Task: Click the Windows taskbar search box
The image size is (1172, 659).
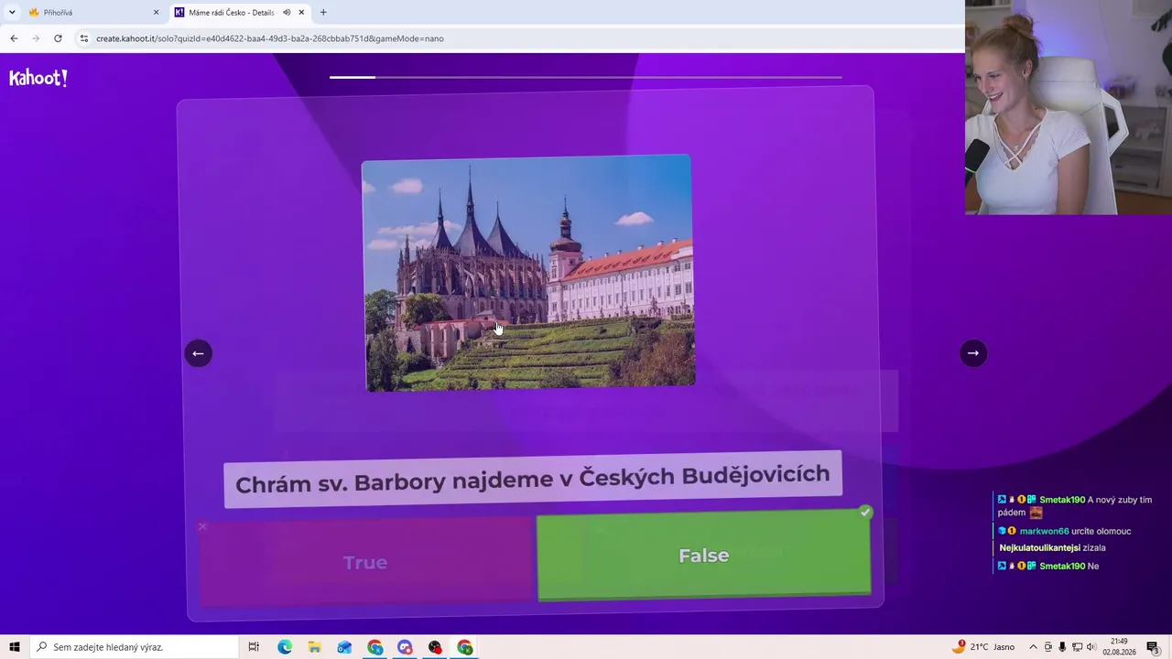Action: 134,647
